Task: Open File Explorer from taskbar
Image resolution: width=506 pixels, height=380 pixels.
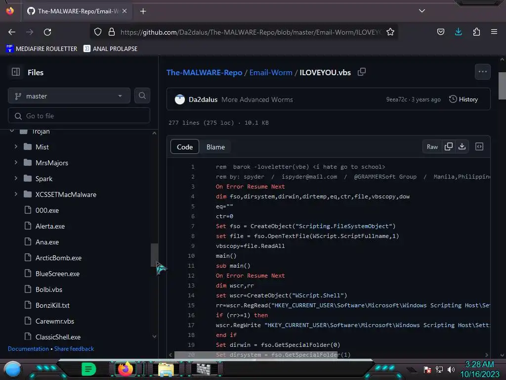Action: (166, 370)
